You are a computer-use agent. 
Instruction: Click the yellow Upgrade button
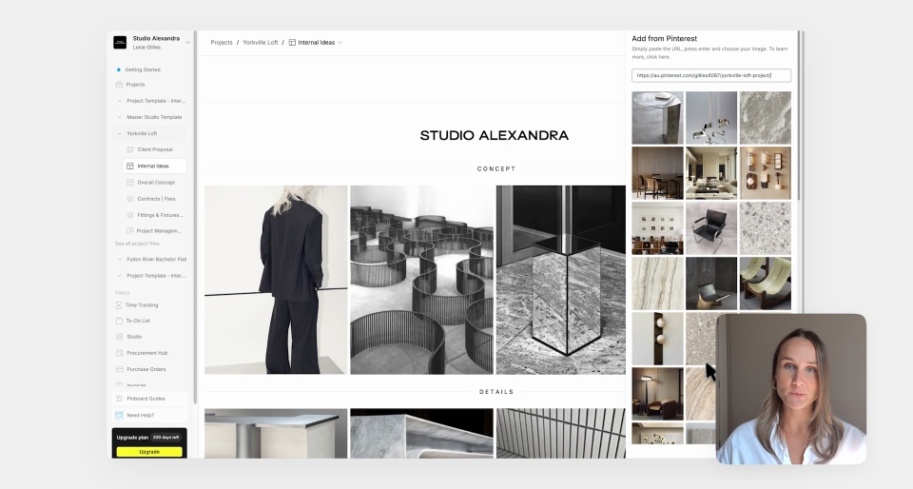coord(149,452)
